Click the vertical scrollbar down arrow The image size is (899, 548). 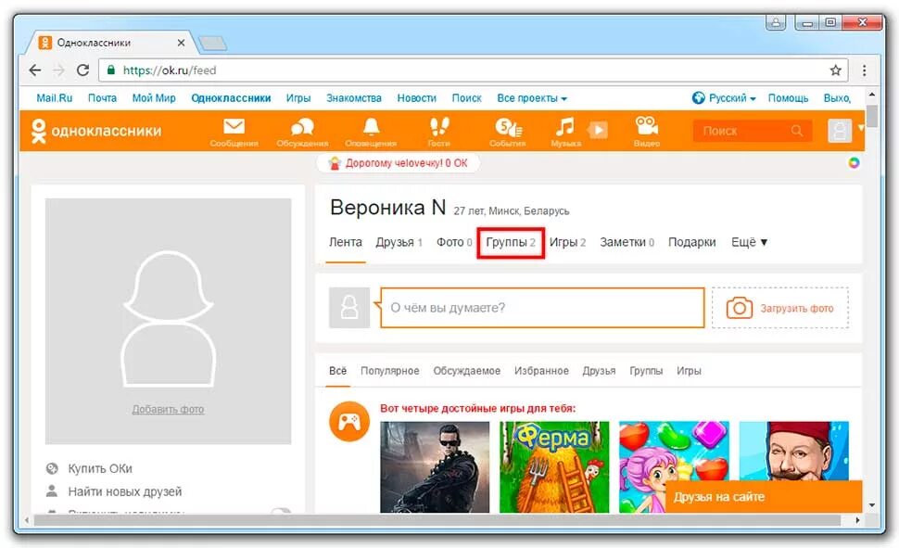(872, 505)
